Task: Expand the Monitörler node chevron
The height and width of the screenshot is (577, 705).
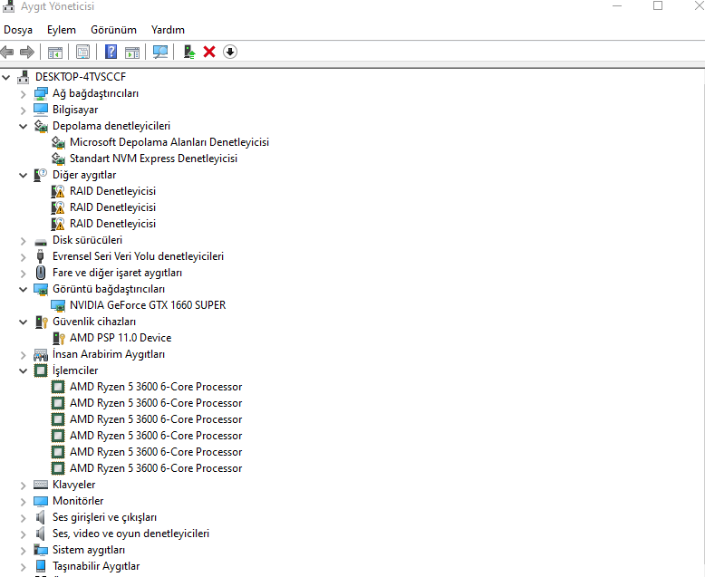Action: click(x=23, y=502)
